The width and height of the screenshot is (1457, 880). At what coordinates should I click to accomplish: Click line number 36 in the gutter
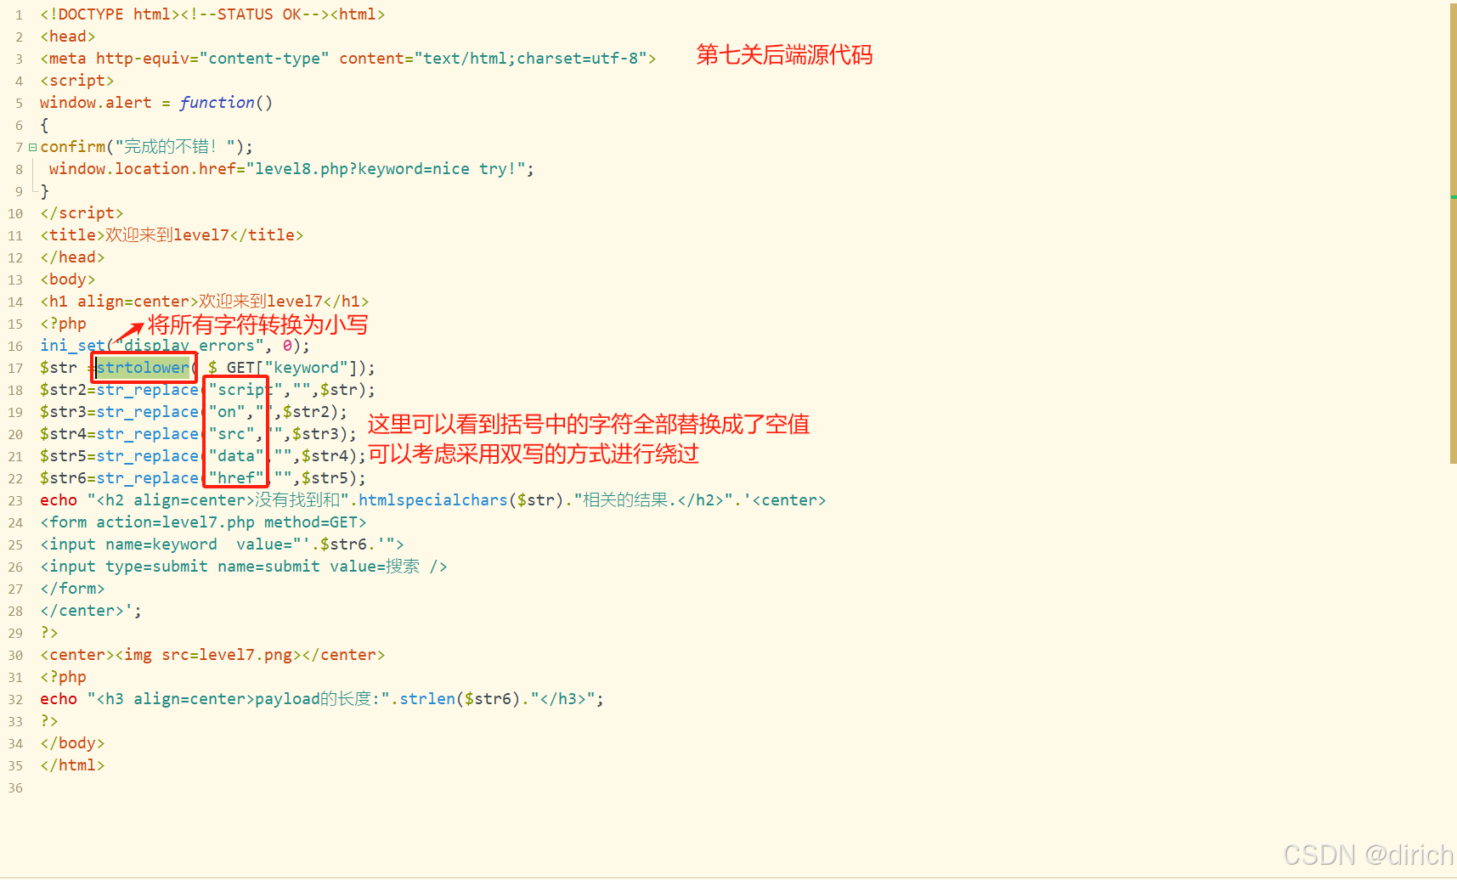(x=15, y=787)
